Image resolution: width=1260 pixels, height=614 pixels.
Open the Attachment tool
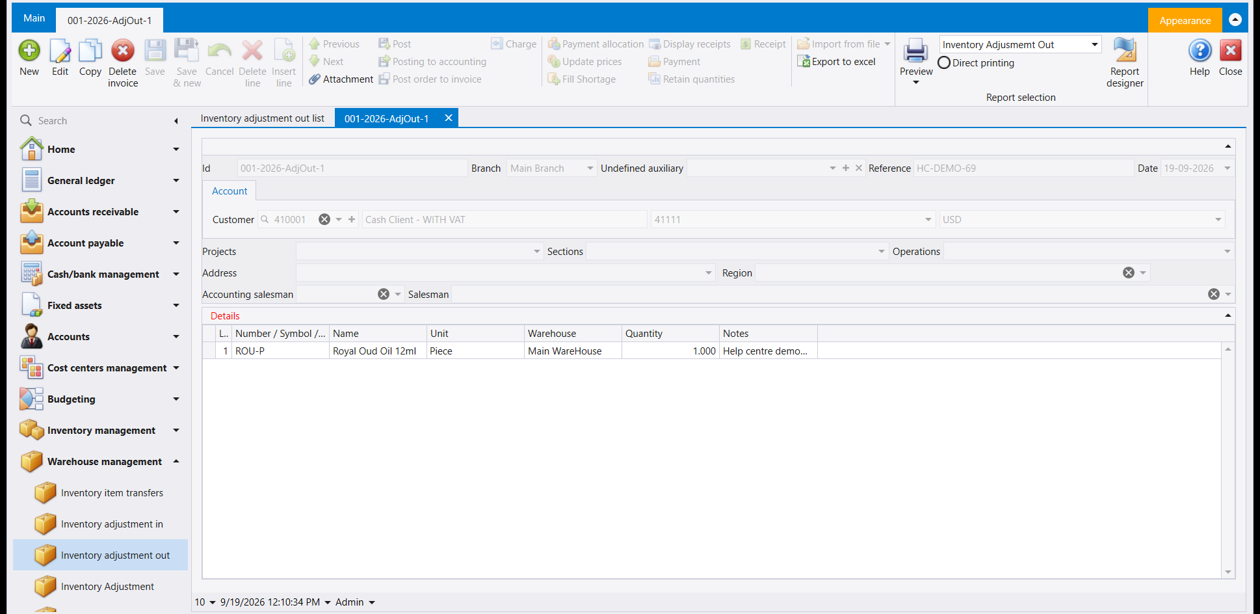[x=341, y=79]
